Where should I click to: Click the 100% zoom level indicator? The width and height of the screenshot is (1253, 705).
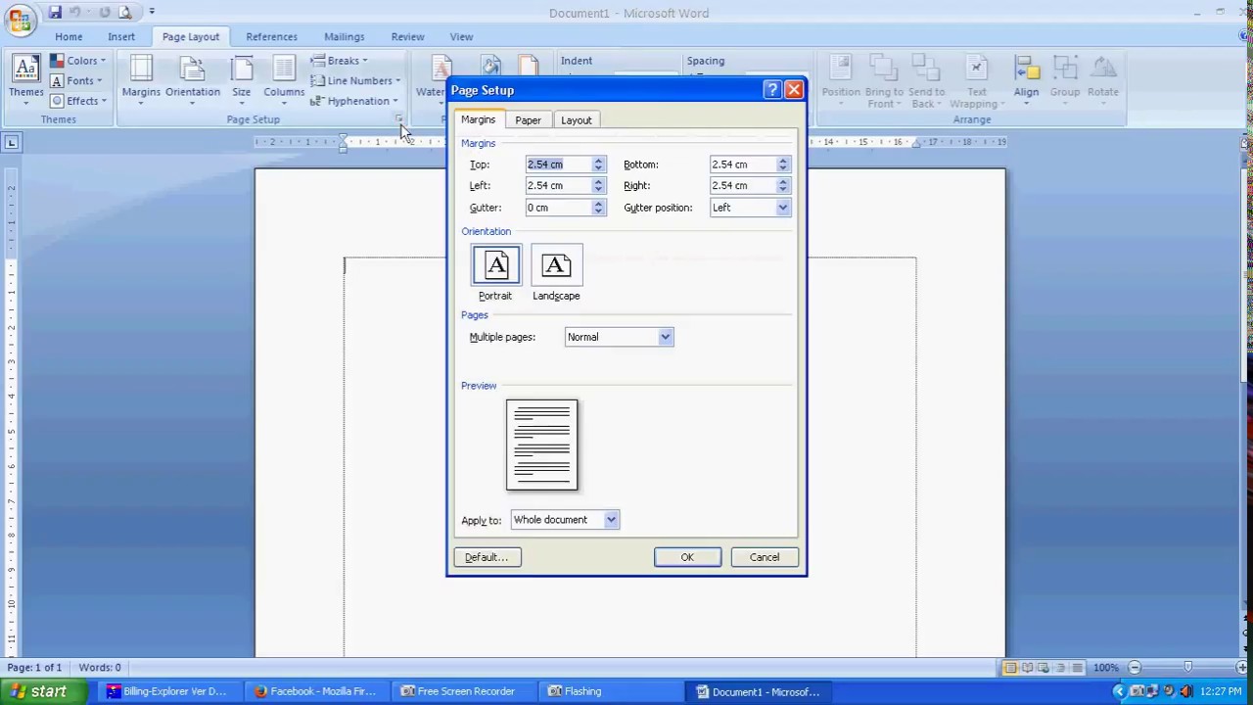point(1106,668)
